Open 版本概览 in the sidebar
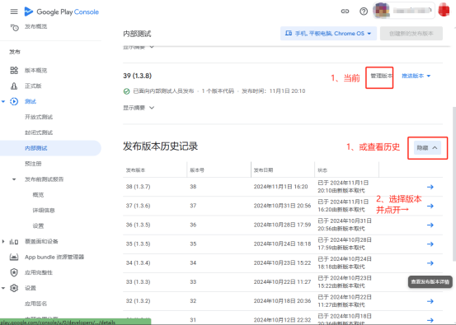This screenshot has height=325, width=456. (x=35, y=70)
